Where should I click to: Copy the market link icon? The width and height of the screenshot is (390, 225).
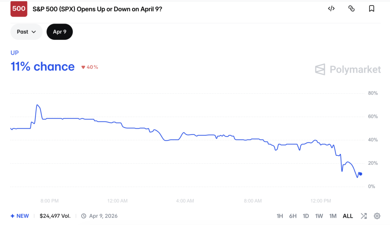click(x=351, y=8)
